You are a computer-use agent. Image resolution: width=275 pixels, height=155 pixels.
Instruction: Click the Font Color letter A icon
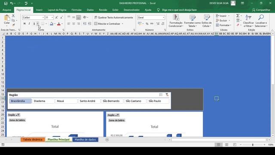point(59,24)
